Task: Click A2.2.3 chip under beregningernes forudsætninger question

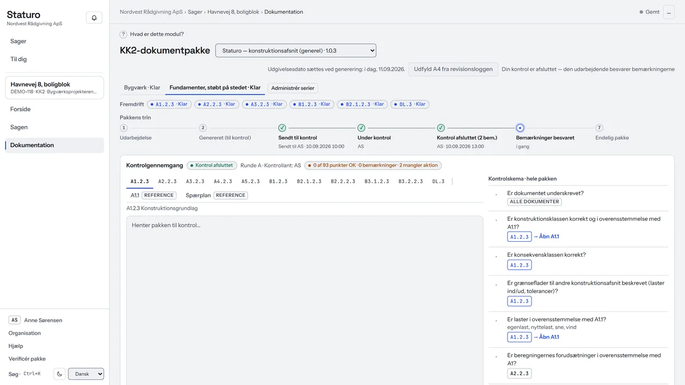Action: [x=519, y=374]
